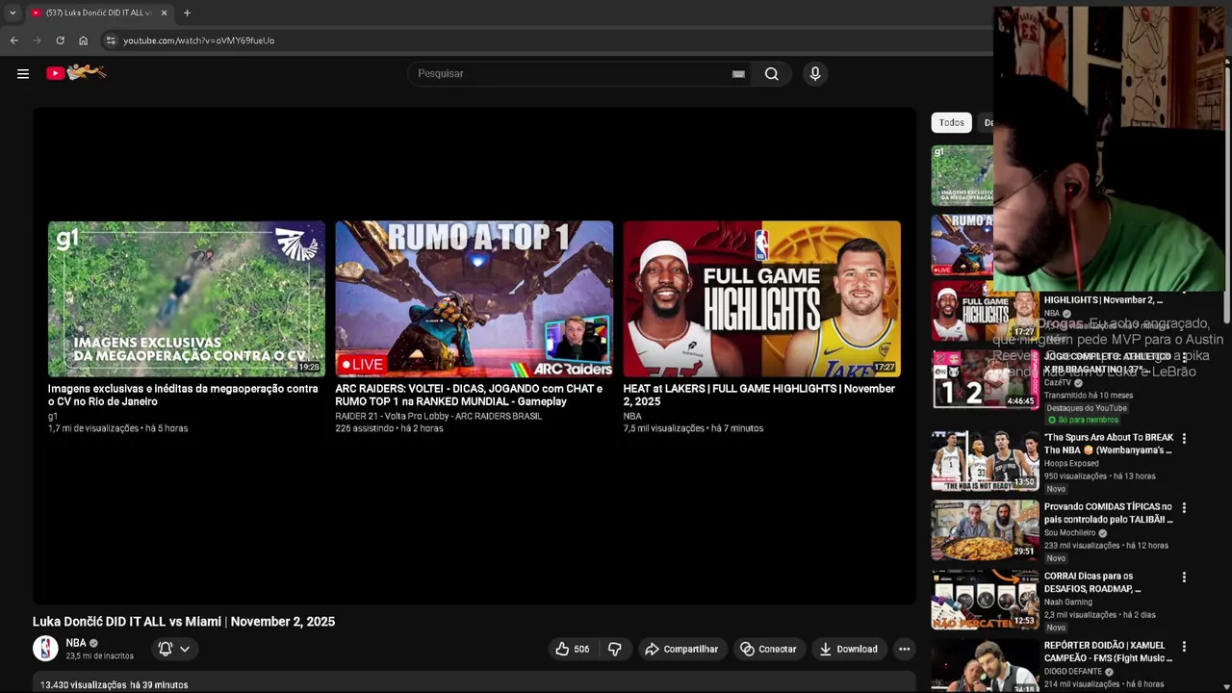Play HEAT at LAKERS highlights end-screen video
Screen dimensions: 1232x693
(x=761, y=299)
